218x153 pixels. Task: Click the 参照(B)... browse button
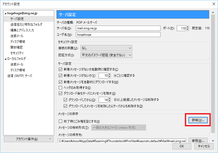(198, 141)
